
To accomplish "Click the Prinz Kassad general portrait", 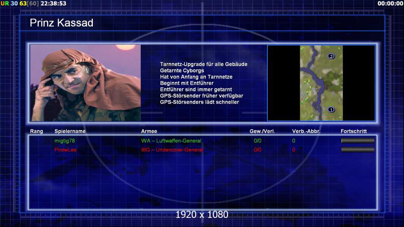I will 86,83.
